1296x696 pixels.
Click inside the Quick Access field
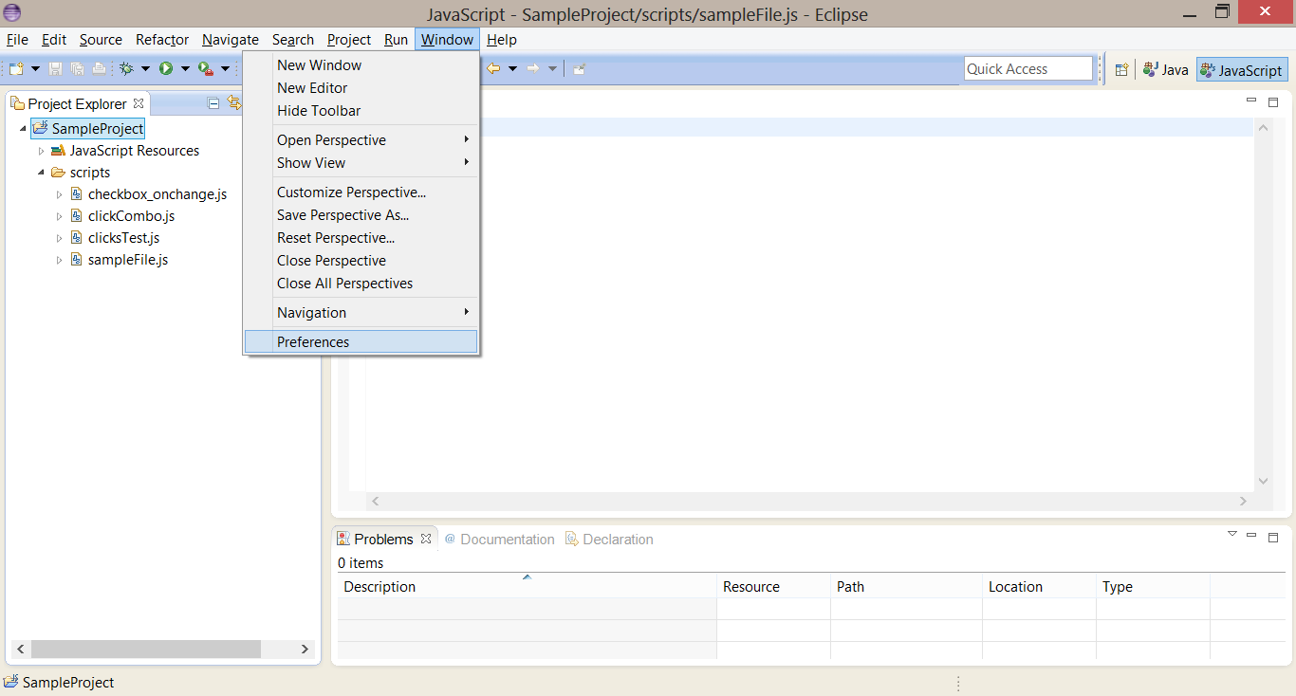[1028, 68]
